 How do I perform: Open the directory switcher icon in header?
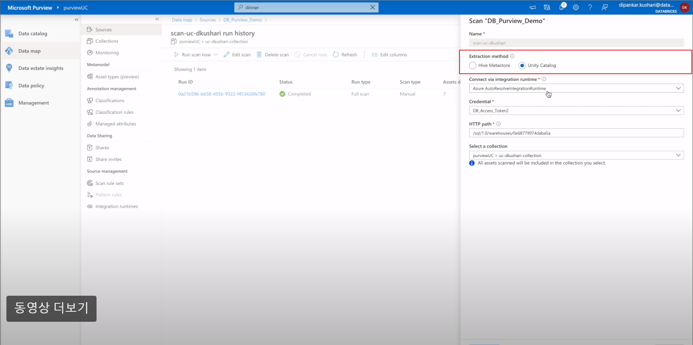547,7
